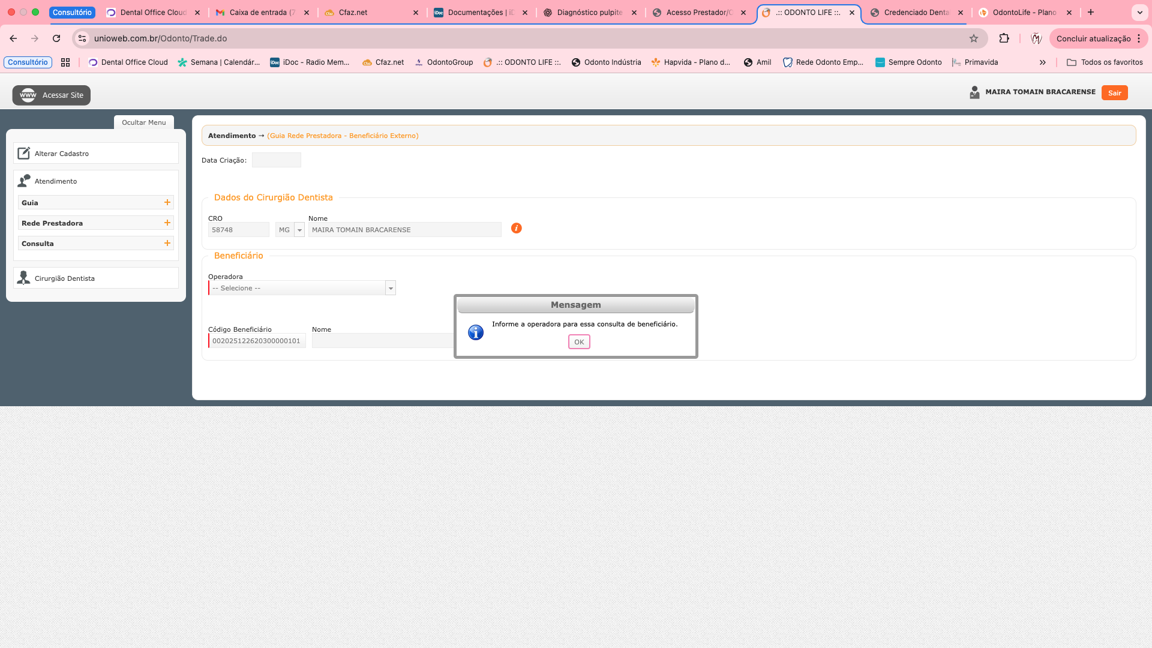Screen dimensions: 1152x648
Task: Click the orange info icon beside Nome
Action: coord(516,228)
